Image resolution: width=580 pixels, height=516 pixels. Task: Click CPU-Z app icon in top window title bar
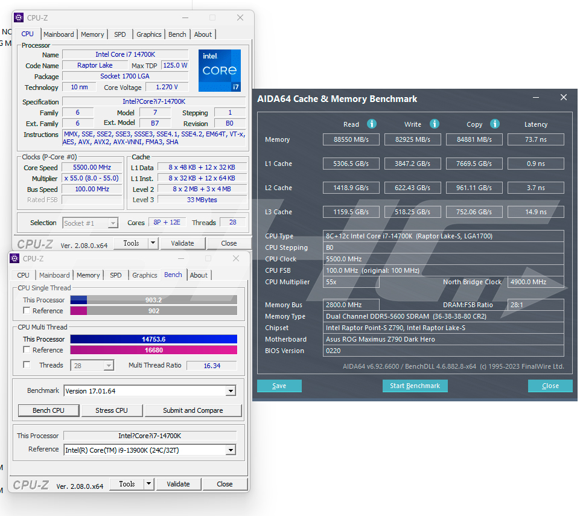tap(19, 18)
